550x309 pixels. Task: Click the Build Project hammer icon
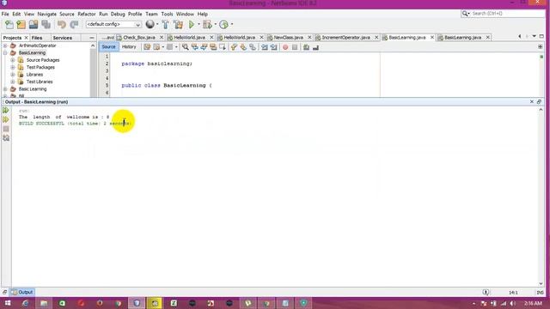pyautogui.click(x=165, y=25)
